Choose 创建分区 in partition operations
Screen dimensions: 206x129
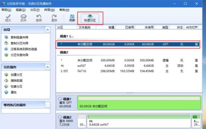coord(16,75)
